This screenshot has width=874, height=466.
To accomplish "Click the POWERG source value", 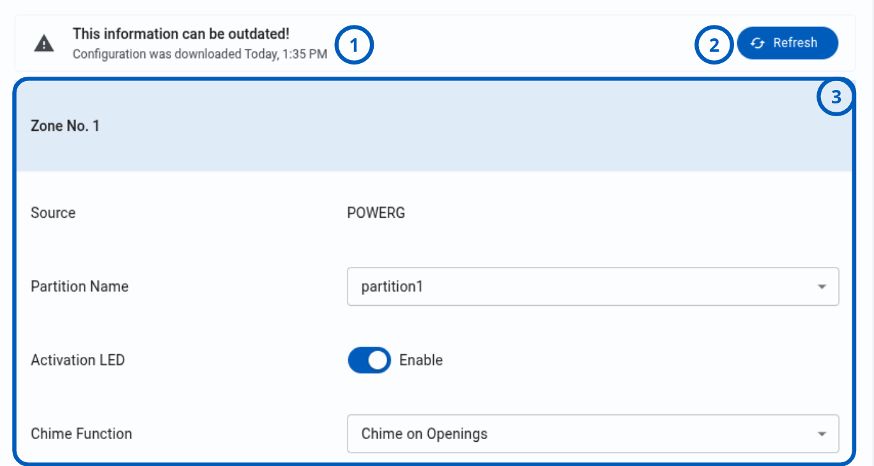I will click(x=376, y=213).
